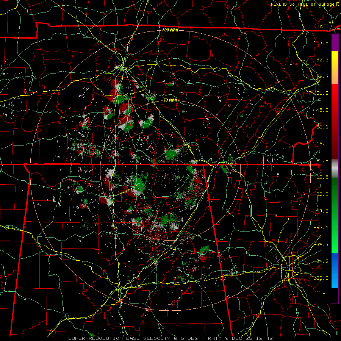Pick the red segment of the color bar

click(335, 121)
